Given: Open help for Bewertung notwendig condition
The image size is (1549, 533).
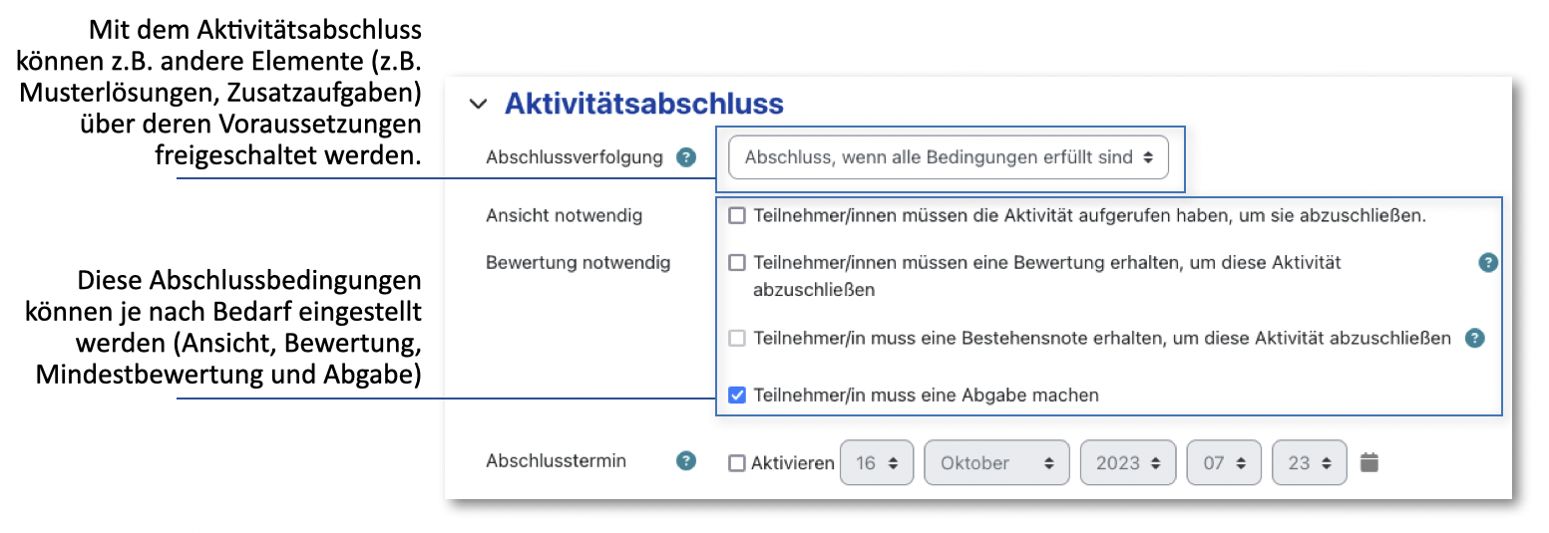Looking at the screenshot, I should point(1488,263).
